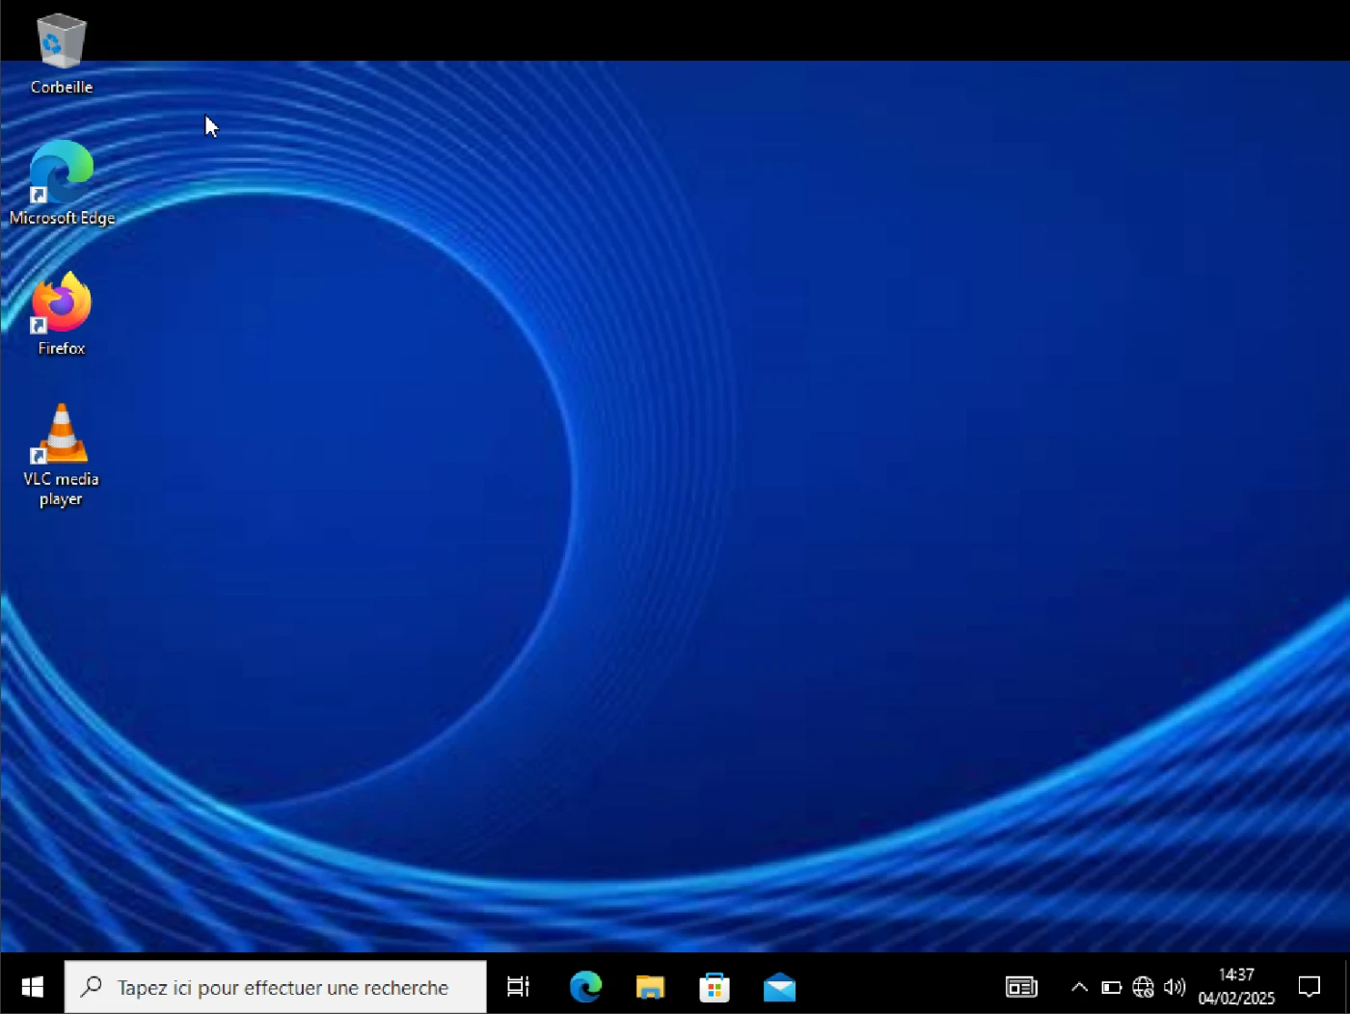The height and width of the screenshot is (1014, 1350).
Task: Select the VLC media player shortcut
Action: point(62,455)
